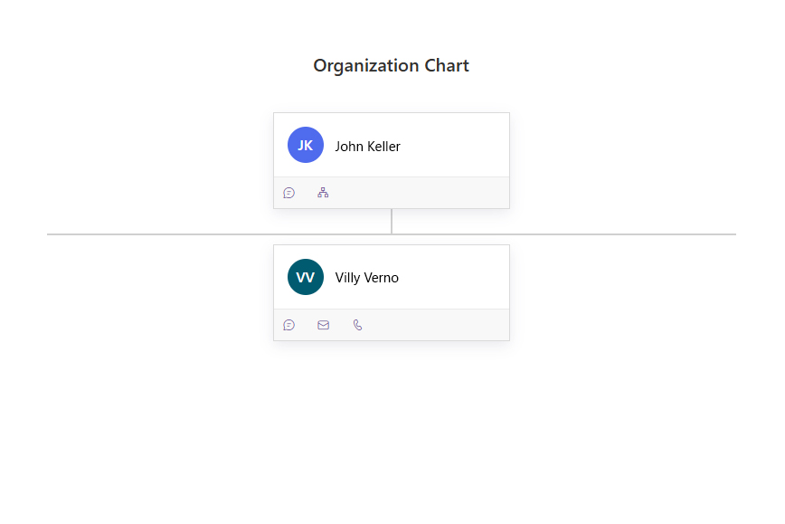Click empty footer area of Villy Verno's card
Screen dimensions: 785x524
(x=434, y=325)
